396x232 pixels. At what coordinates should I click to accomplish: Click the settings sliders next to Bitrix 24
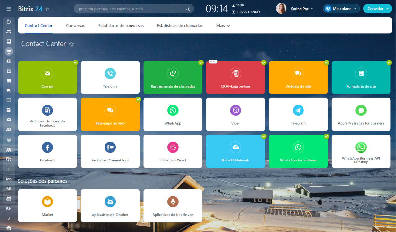click(x=47, y=9)
